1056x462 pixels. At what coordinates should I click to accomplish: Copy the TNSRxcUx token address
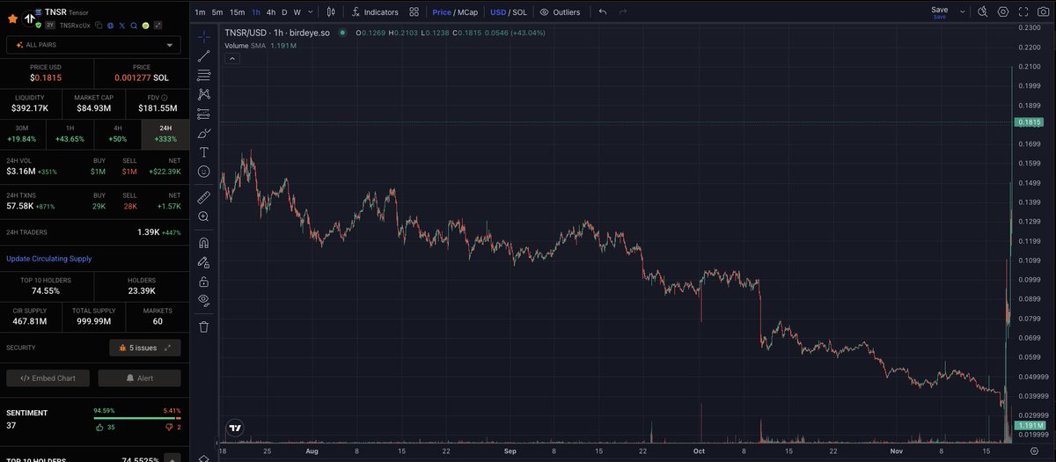click(98, 26)
